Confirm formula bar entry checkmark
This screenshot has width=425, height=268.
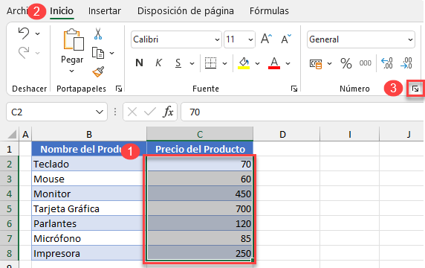click(150, 112)
